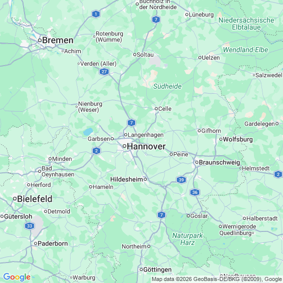Open the map data attribution text

(216, 279)
